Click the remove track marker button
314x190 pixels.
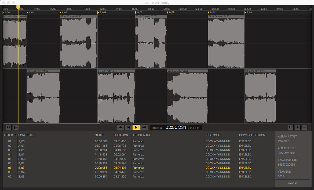pyautogui.click(x=16, y=127)
